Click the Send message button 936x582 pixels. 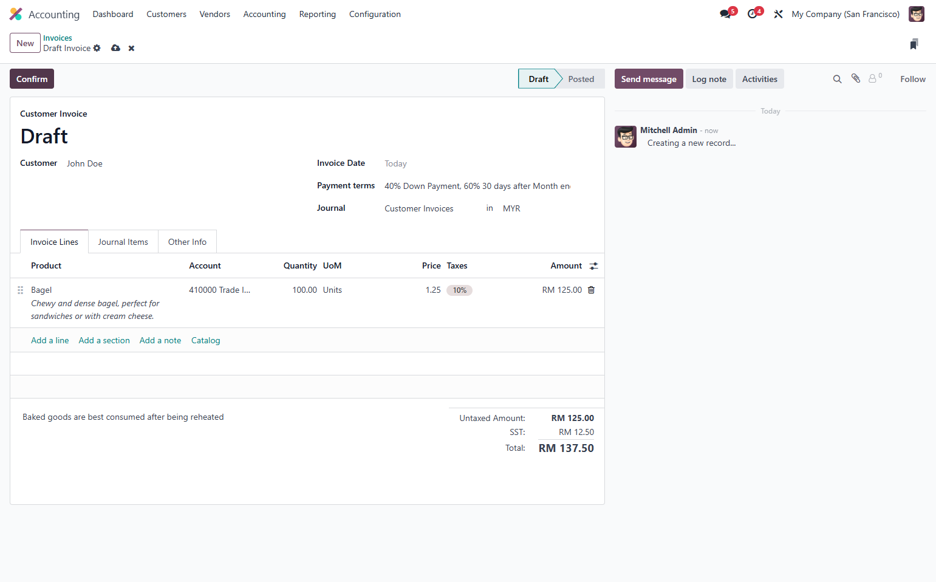(x=649, y=79)
